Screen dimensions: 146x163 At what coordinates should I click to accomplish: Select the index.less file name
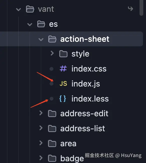[90, 99]
